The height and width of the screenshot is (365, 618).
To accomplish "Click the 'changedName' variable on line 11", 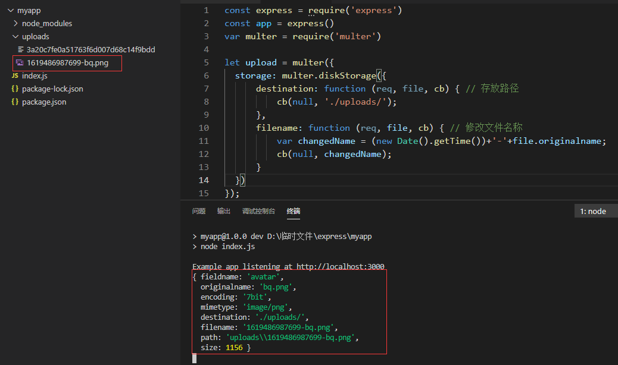I will pyautogui.click(x=326, y=141).
